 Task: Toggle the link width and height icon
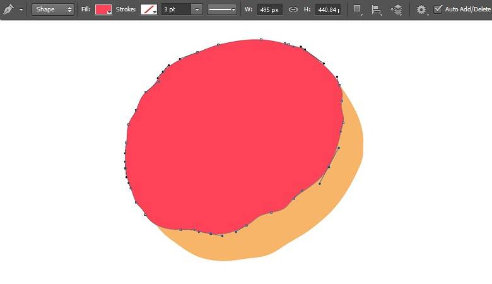pos(293,9)
